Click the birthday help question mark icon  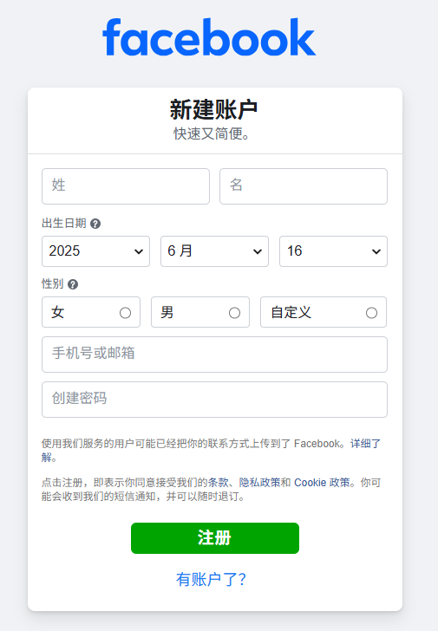pos(95,224)
